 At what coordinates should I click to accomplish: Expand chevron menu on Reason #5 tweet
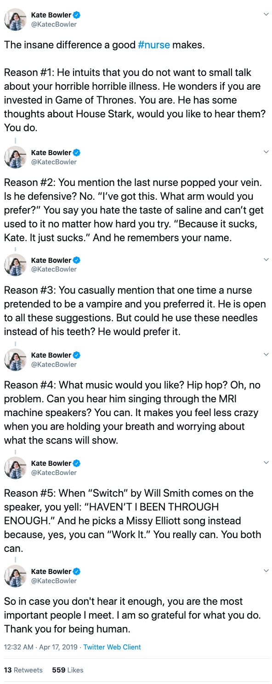click(x=266, y=462)
